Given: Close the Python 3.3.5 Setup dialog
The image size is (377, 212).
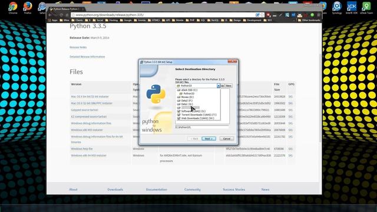Looking at the screenshot, I should pyautogui.click(x=233, y=62).
